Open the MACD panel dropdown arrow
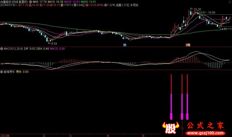The width and height of the screenshot is (232, 137). click(x=2, y=49)
